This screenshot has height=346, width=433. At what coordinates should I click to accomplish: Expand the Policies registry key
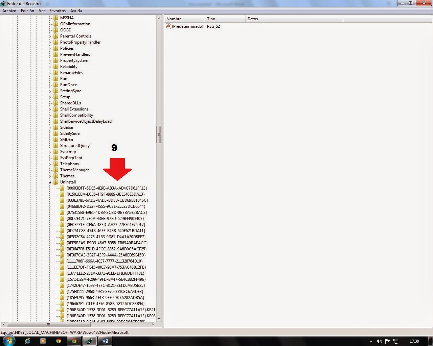pyautogui.click(x=50, y=48)
